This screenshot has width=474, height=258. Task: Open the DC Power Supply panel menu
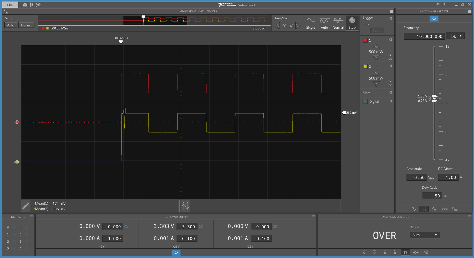click(x=313, y=217)
